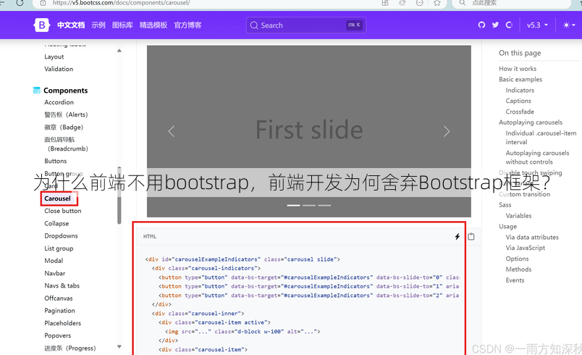Open Layout sidebar link

point(54,57)
